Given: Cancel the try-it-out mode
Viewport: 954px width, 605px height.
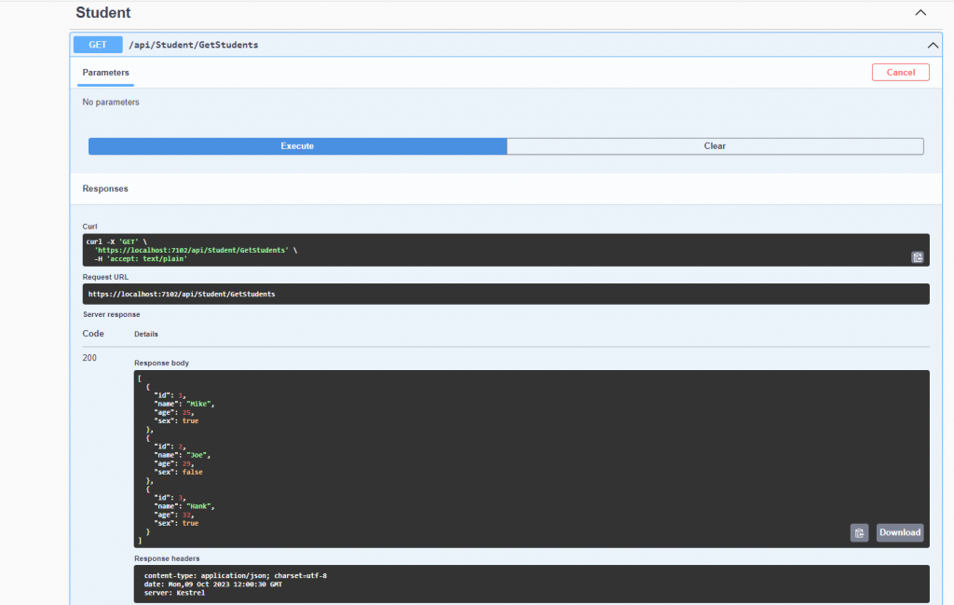Looking at the screenshot, I should tap(901, 73).
